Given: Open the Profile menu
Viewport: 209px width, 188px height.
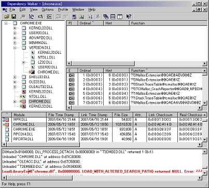Looking at the screenshot, I should tap(63, 10).
